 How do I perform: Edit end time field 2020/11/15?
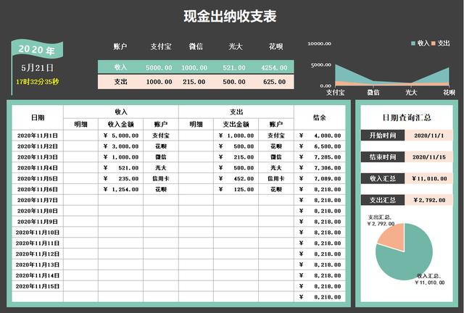428,157
